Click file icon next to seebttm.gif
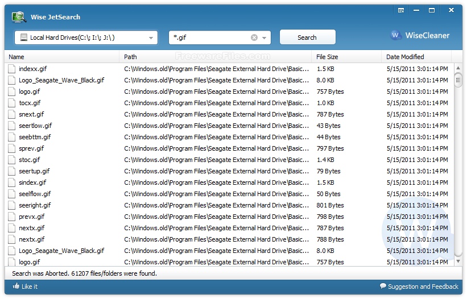Image resolution: width=467 pixels, height=299 pixels. [11, 137]
